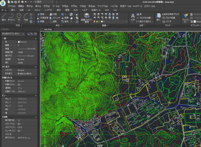
Task: Collapse the 3D 表示 properties section
Action: click(35, 67)
